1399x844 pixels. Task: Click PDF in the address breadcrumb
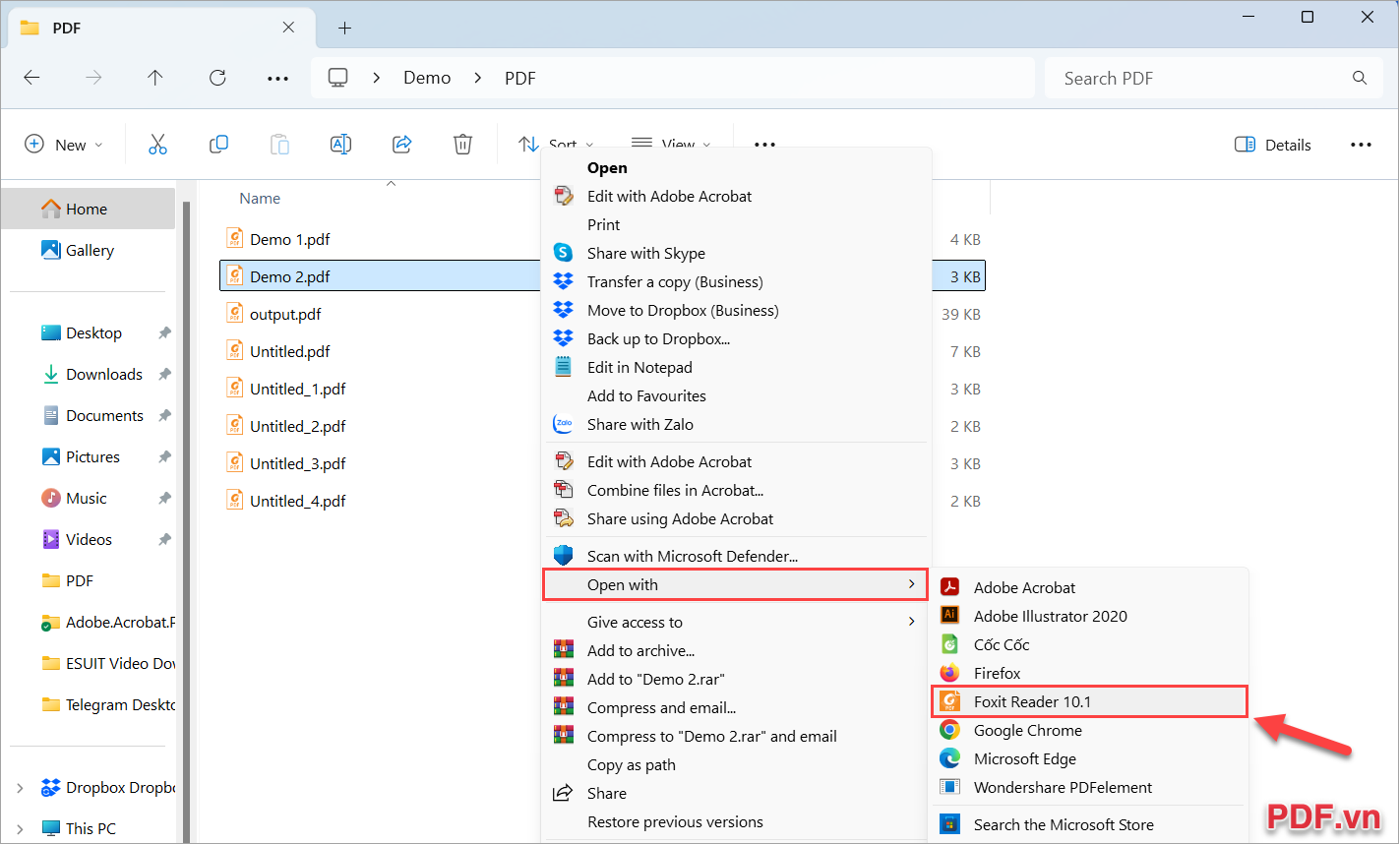(x=519, y=78)
